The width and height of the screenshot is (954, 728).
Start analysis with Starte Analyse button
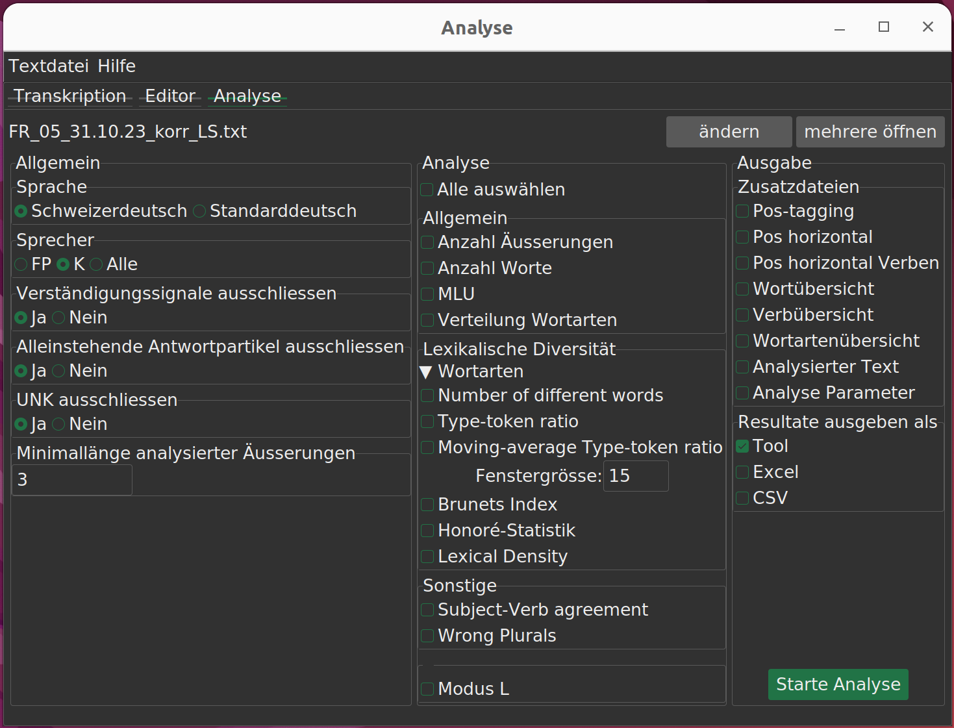pos(838,684)
